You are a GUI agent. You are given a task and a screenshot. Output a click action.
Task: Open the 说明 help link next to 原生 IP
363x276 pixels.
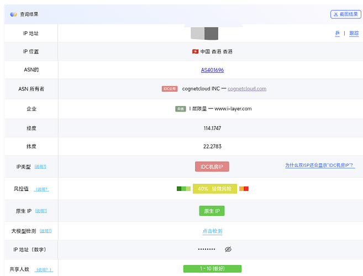click(x=41, y=211)
